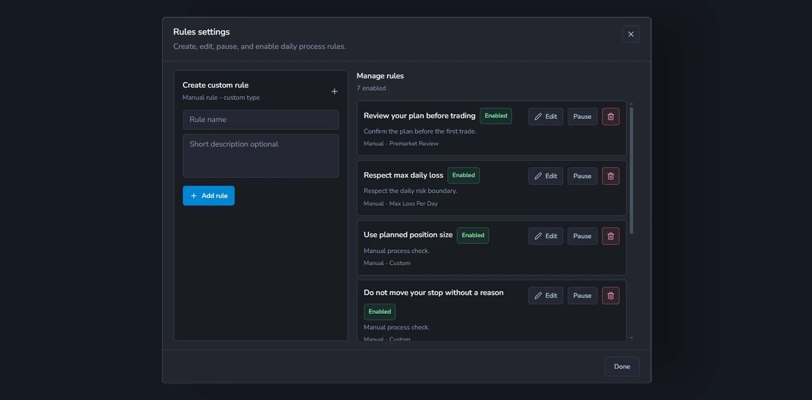Delete the 'Review your plan before trading' rule

pyautogui.click(x=611, y=116)
